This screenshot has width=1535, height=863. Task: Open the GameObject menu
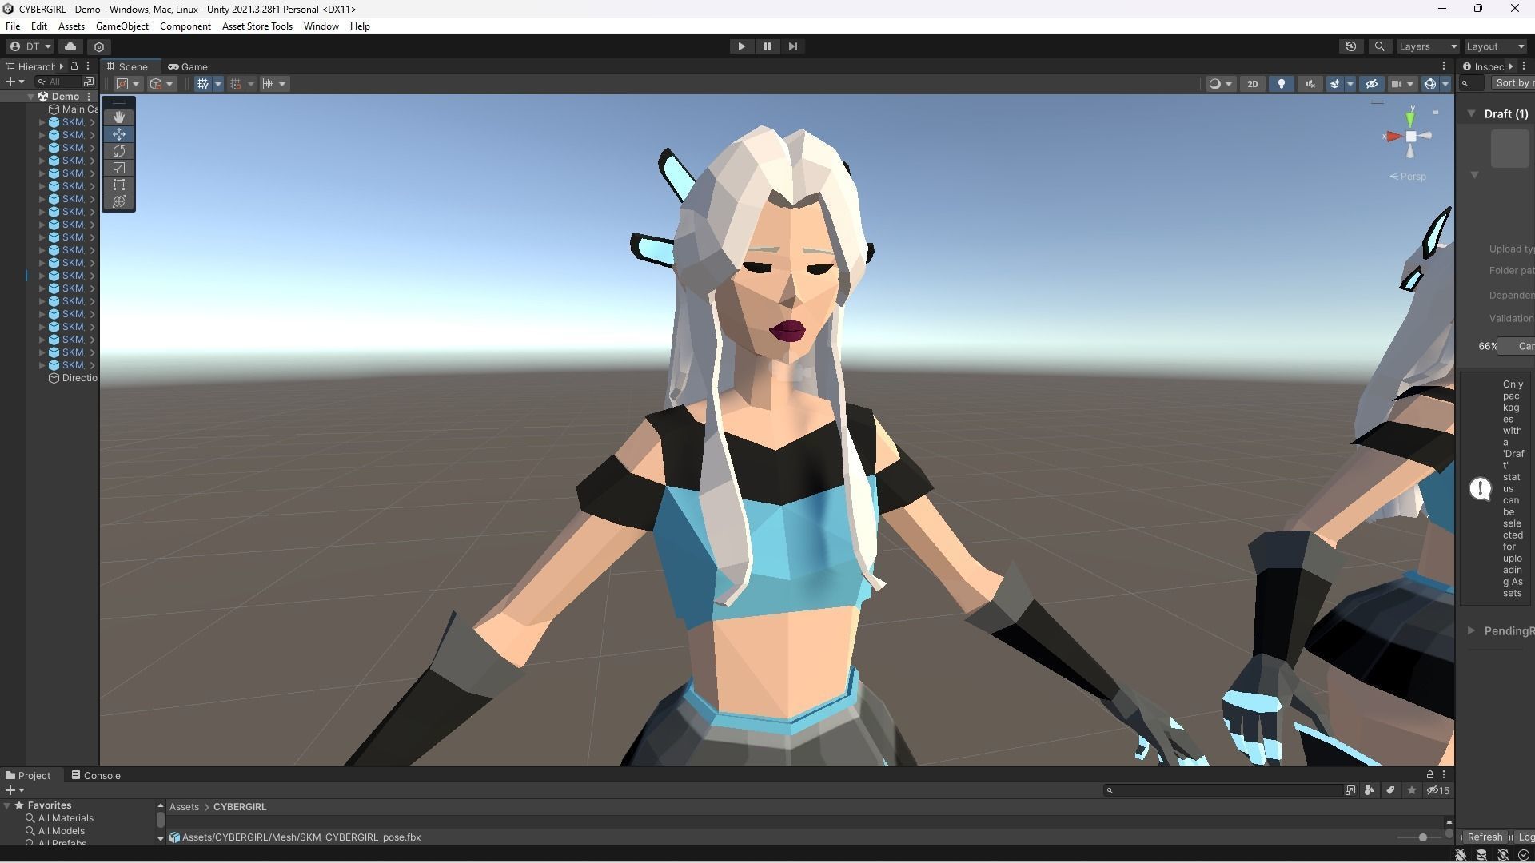[x=122, y=26]
